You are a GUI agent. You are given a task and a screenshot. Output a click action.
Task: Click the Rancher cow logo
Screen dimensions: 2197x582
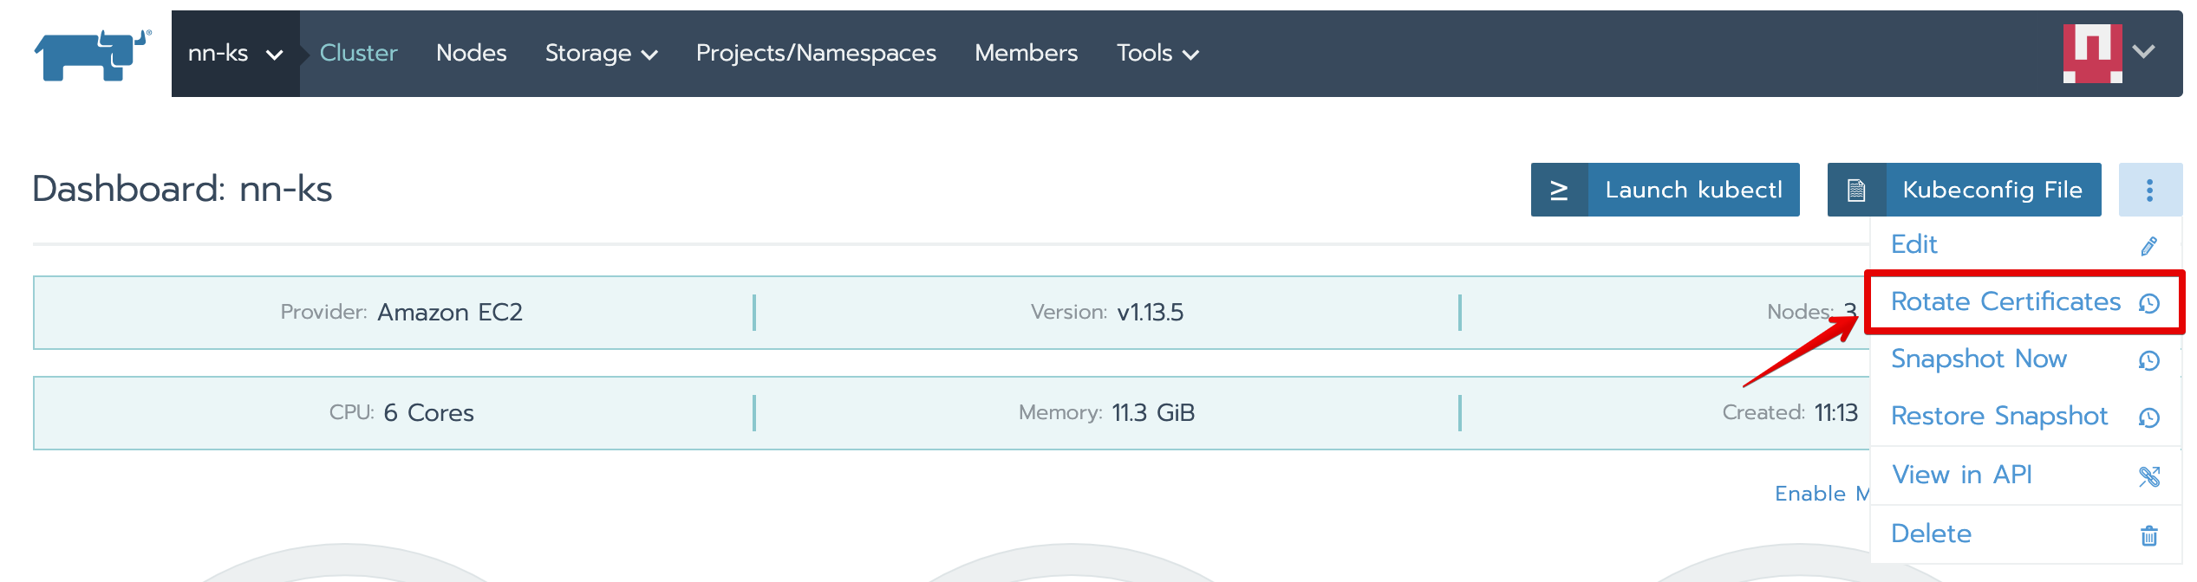coord(93,55)
